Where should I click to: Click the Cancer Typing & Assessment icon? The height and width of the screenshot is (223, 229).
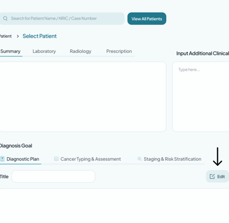(56, 159)
